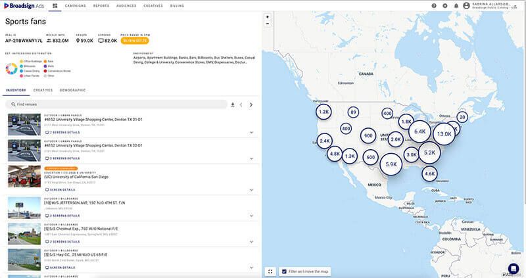Open 2 Screens Details for Chestnut Exp

pos(62,242)
